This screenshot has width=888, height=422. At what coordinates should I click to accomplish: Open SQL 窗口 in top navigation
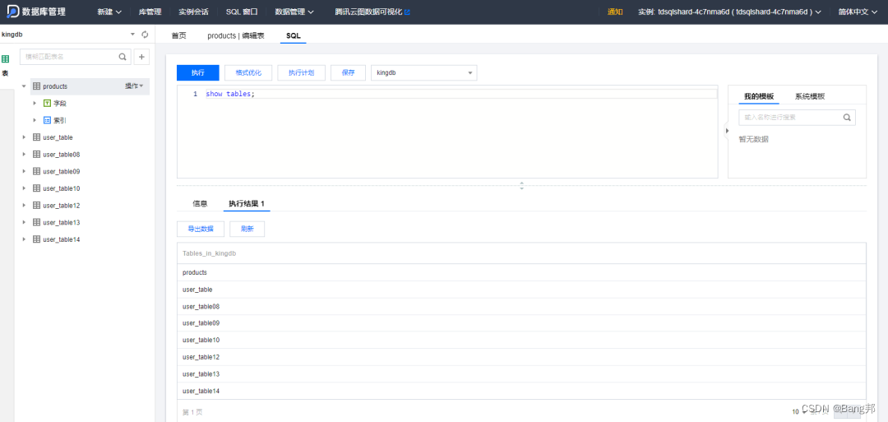[242, 12]
